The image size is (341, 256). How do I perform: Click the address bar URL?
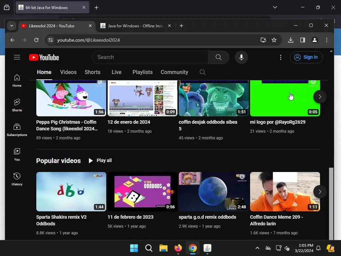(x=88, y=40)
